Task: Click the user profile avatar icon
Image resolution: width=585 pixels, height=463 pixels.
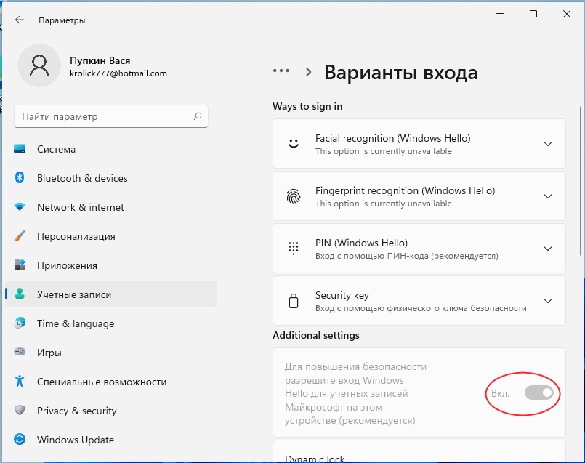Action: [39, 65]
